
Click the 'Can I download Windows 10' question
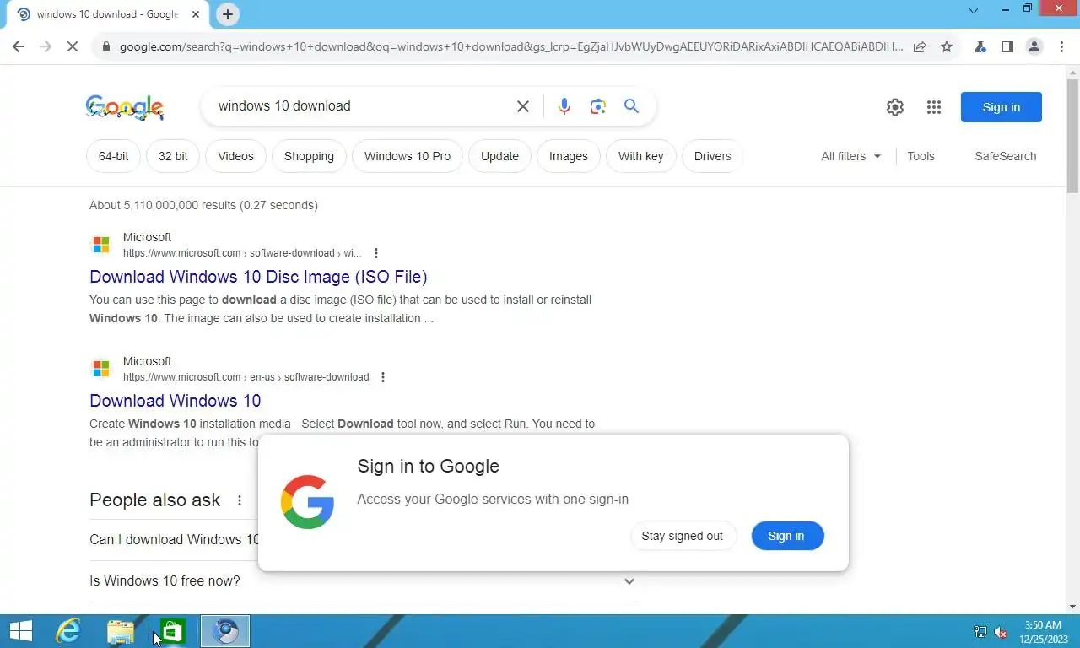pyautogui.click(x=175, y=540)
